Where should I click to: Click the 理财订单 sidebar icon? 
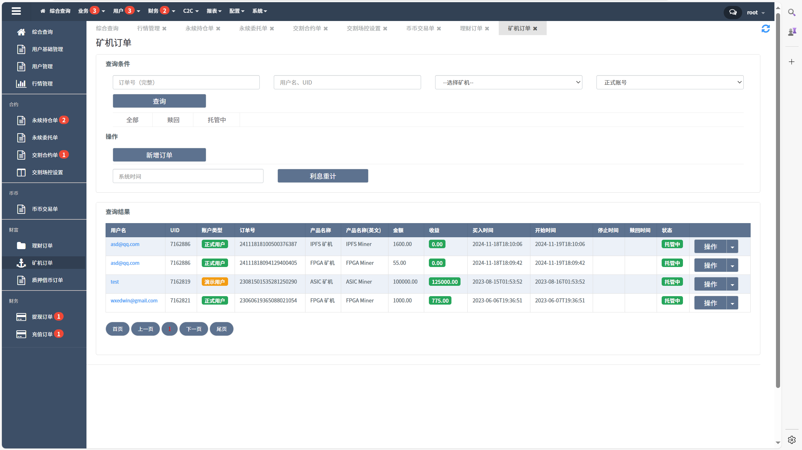pyautogui.click(x=44, y=246)
